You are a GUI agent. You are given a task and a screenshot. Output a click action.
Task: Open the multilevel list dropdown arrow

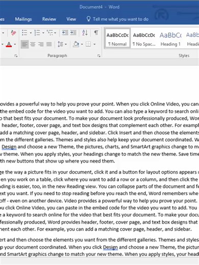[x=55, y=33]
